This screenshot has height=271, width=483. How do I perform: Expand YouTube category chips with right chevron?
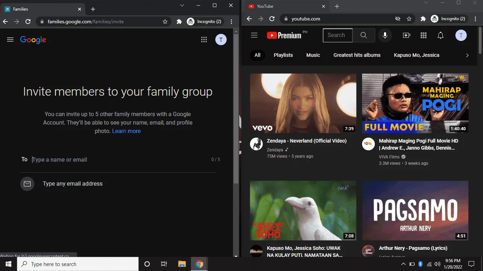(467, 55)
